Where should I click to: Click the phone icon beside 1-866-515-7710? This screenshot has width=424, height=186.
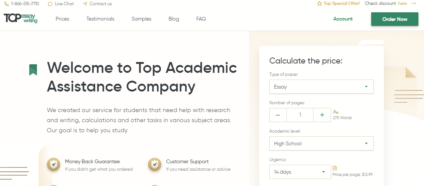pyautogui.click(x=6, y=4)
